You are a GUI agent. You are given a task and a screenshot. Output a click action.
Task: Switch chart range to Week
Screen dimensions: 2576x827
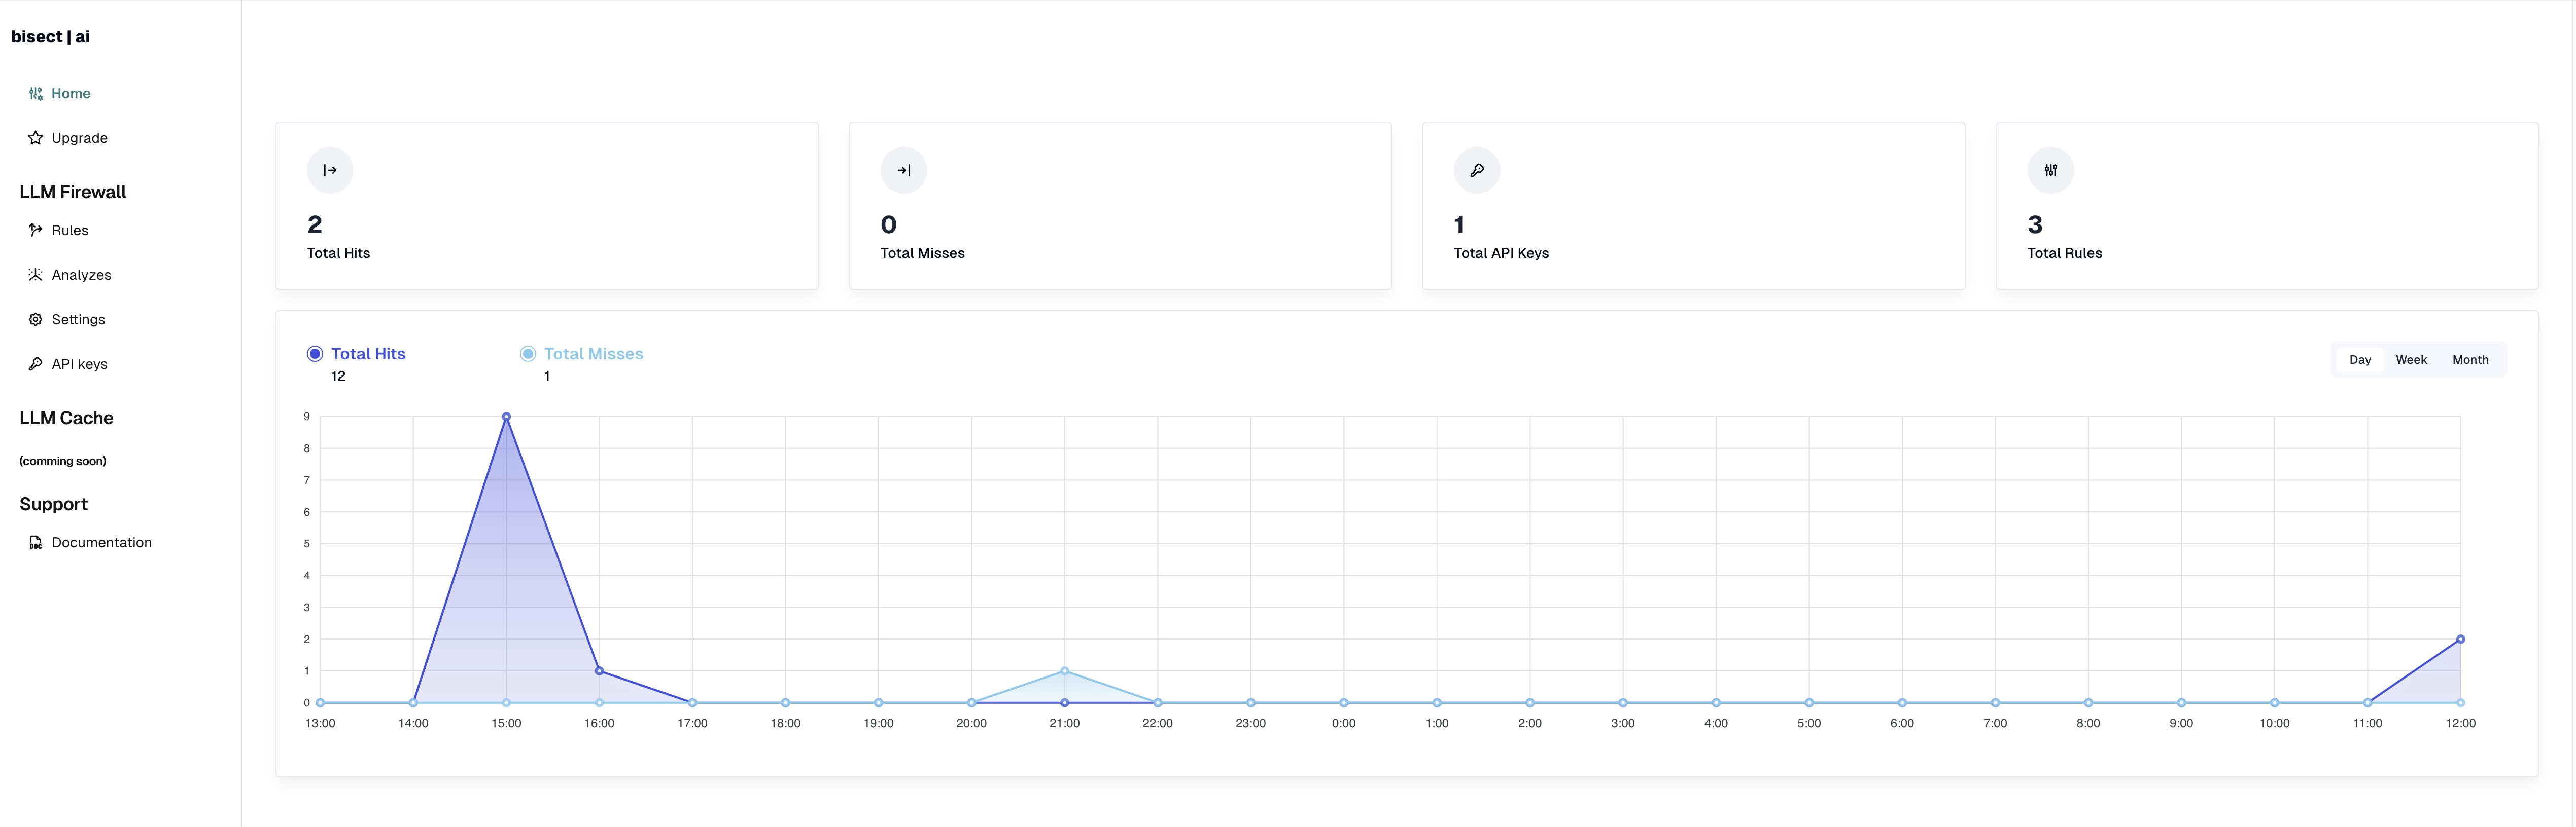(x=2411, y=360)
